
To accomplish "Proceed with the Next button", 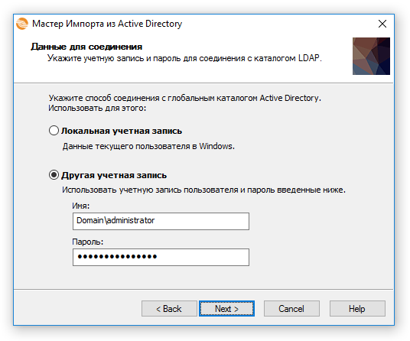I will (x=226, y=308).
